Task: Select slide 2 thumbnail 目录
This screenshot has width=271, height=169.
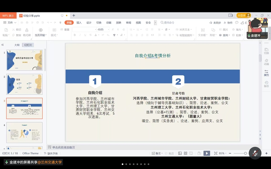Action: [24, 84]
